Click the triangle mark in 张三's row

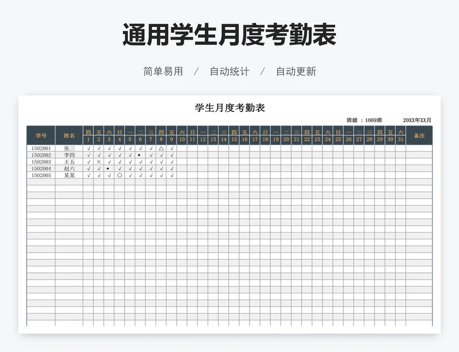point(161,148)
